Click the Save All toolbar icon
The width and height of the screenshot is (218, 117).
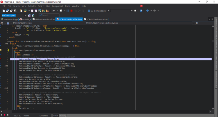pyautogui.click(x=36, y=11)
